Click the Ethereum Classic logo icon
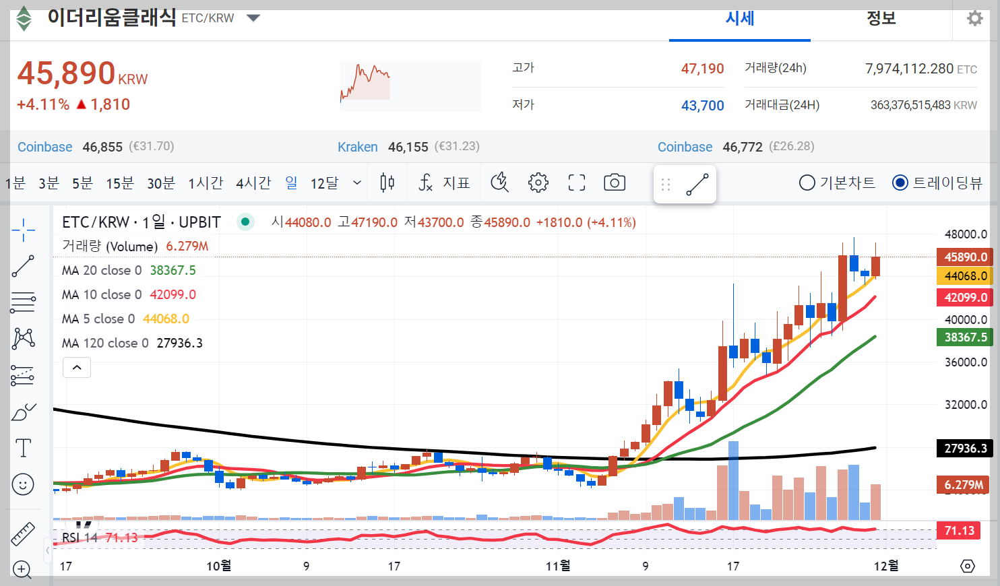 [24, 18]
